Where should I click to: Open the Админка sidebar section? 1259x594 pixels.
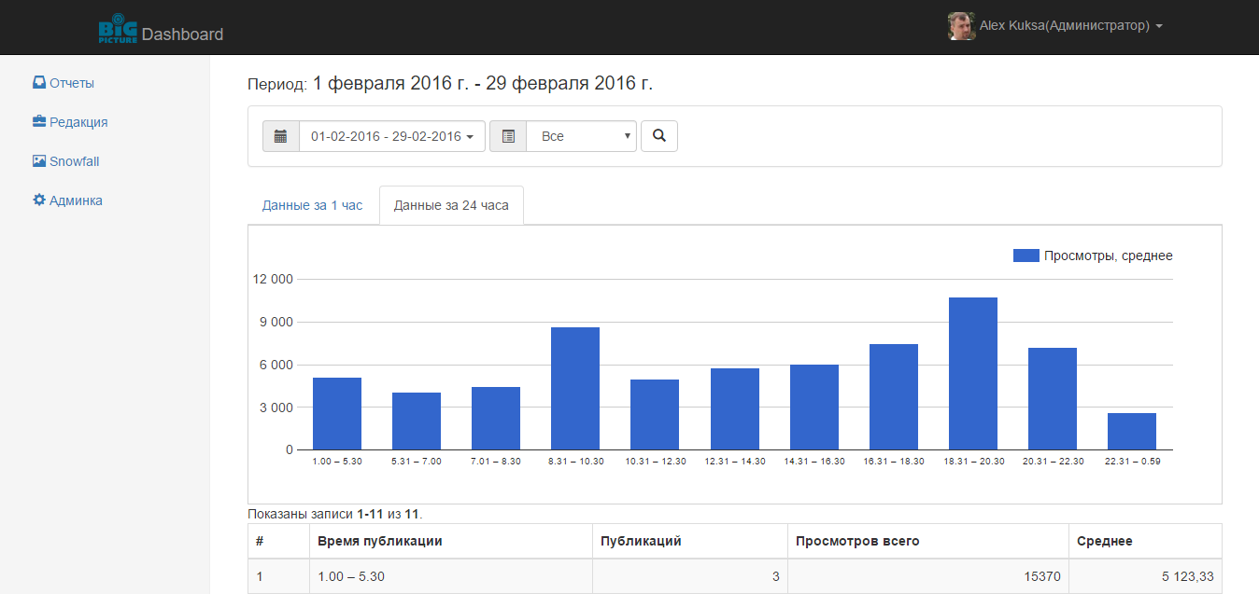click(67, 200)
